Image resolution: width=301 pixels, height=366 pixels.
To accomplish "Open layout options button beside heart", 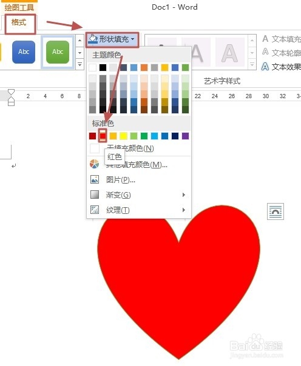I will (x=276, y=211).
